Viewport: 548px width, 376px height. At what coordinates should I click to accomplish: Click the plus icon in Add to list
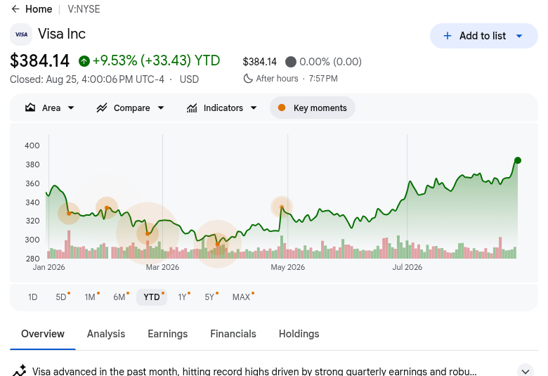(x=448, y=36)
